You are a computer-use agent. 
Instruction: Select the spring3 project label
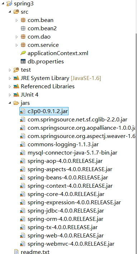(24, 4)
